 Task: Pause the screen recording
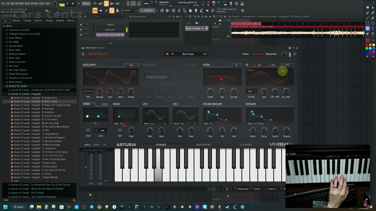[x=203, y=2]
